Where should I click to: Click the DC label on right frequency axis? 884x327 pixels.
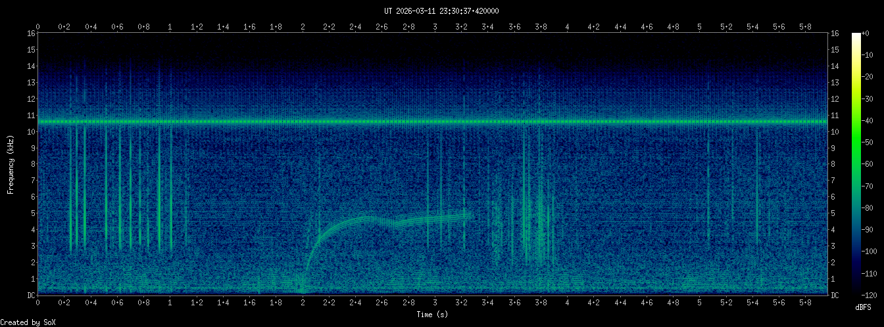pyautogui.click(x=835, y=295)
